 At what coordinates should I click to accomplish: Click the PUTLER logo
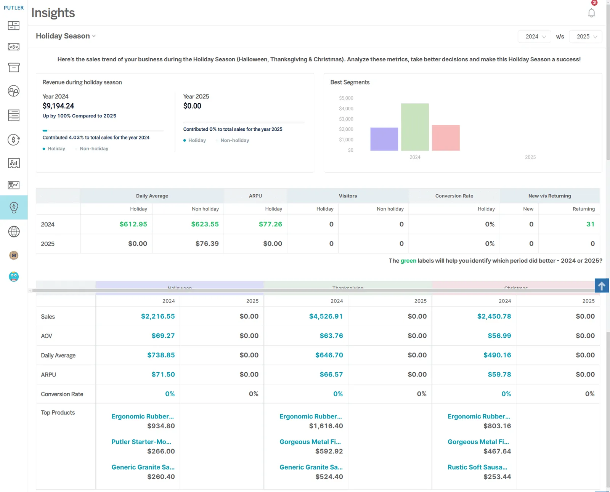click(14, 8)
